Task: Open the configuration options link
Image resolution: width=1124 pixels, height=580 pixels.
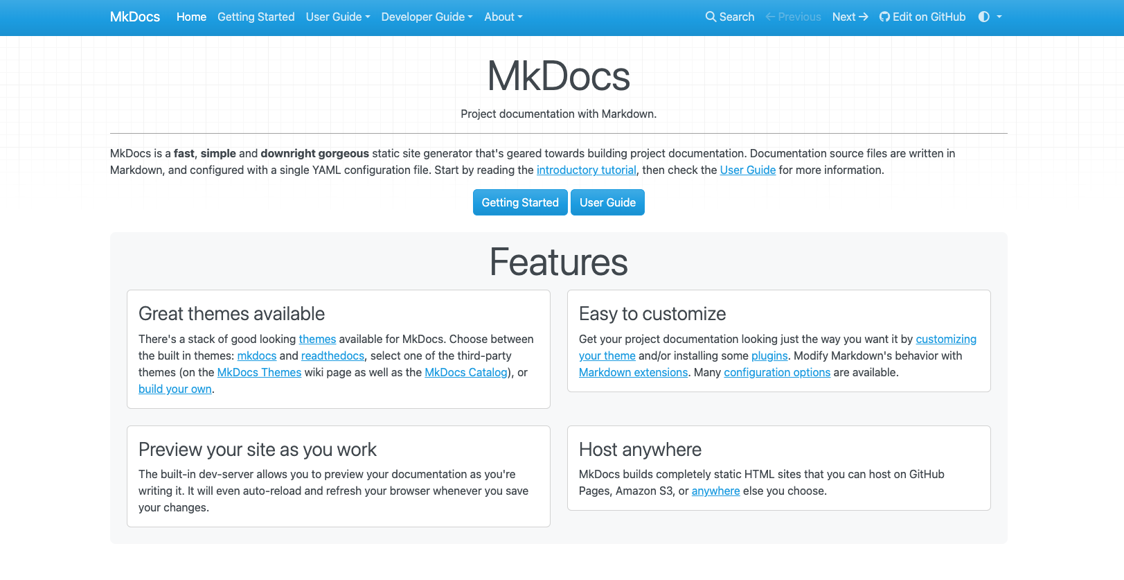Action: coord(776,372)
